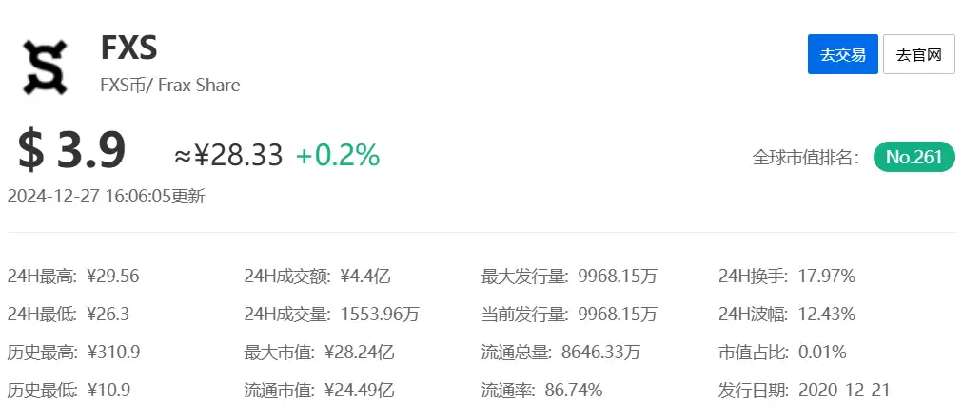Open the 去官网 official site button
Screen dimensions: 963x420
pyautogui.click(x=918, y=54)
